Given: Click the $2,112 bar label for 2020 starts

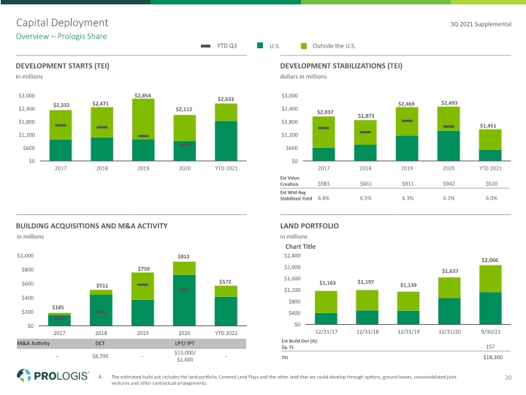Looking at the screenshot, I should [184, 109].
